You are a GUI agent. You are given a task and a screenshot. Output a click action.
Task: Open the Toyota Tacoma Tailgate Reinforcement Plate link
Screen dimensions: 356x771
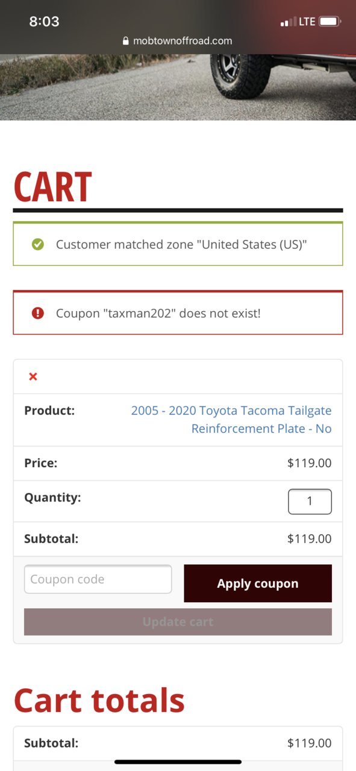click(231, 420)
